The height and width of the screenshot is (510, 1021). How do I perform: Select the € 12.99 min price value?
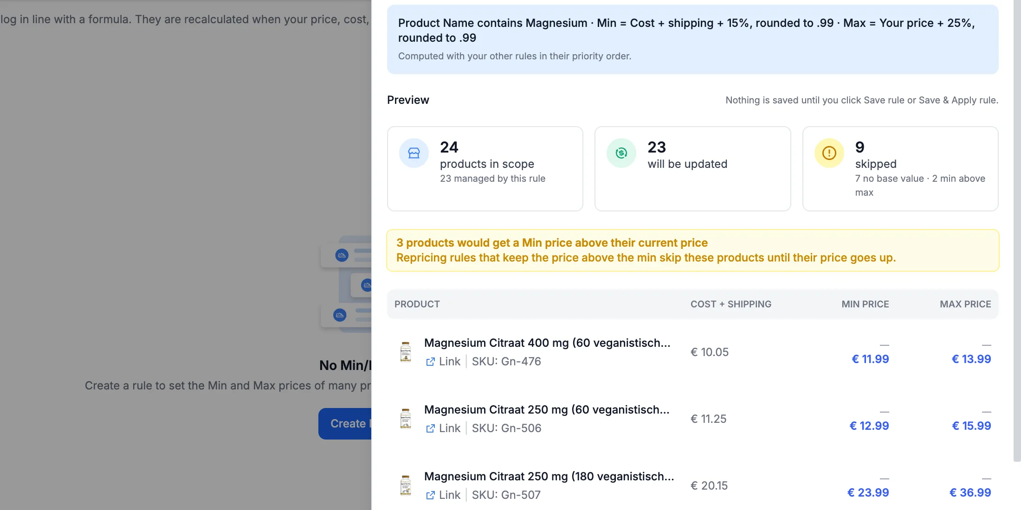click(x=869, y=426)
